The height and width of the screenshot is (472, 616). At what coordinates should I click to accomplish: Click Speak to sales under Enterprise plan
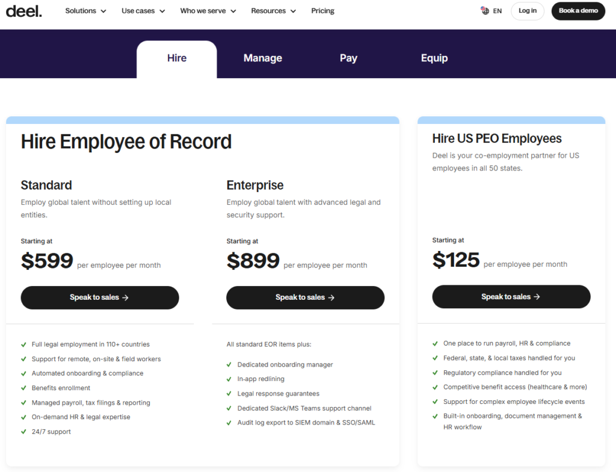click(305, 297)
